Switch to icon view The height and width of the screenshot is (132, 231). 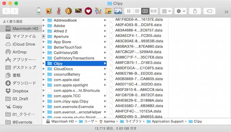129,11
